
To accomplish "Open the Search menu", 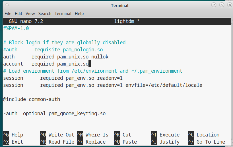I will pyautogui.click(x=45, y=14).
